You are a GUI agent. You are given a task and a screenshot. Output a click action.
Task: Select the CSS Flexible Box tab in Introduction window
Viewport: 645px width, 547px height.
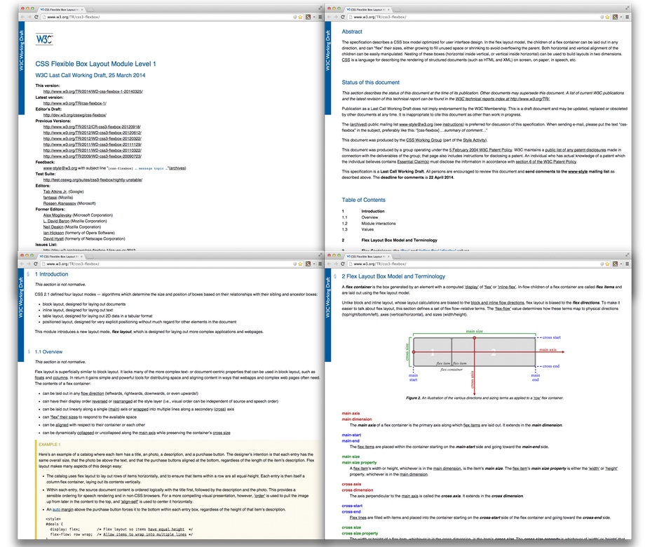tap(61, 256)
